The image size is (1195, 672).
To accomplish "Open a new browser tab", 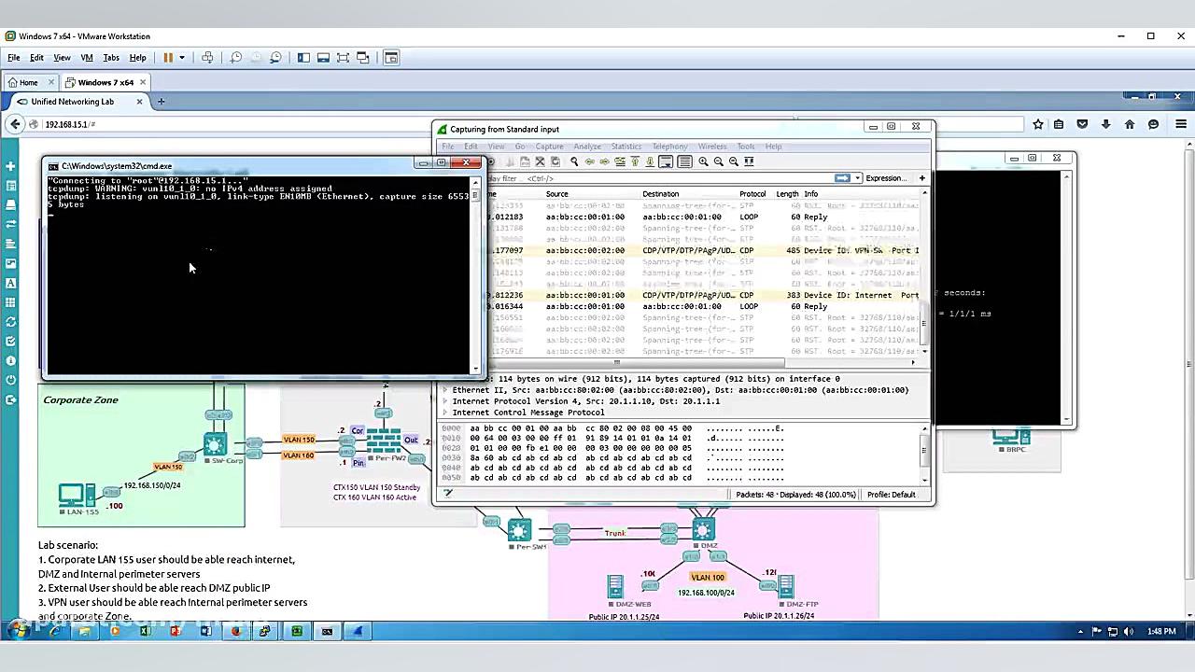I will click(161, 102).
